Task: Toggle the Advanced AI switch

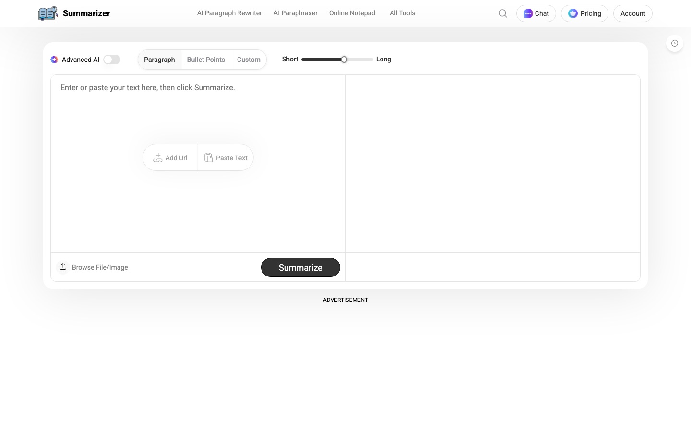Action: point(112,60)
